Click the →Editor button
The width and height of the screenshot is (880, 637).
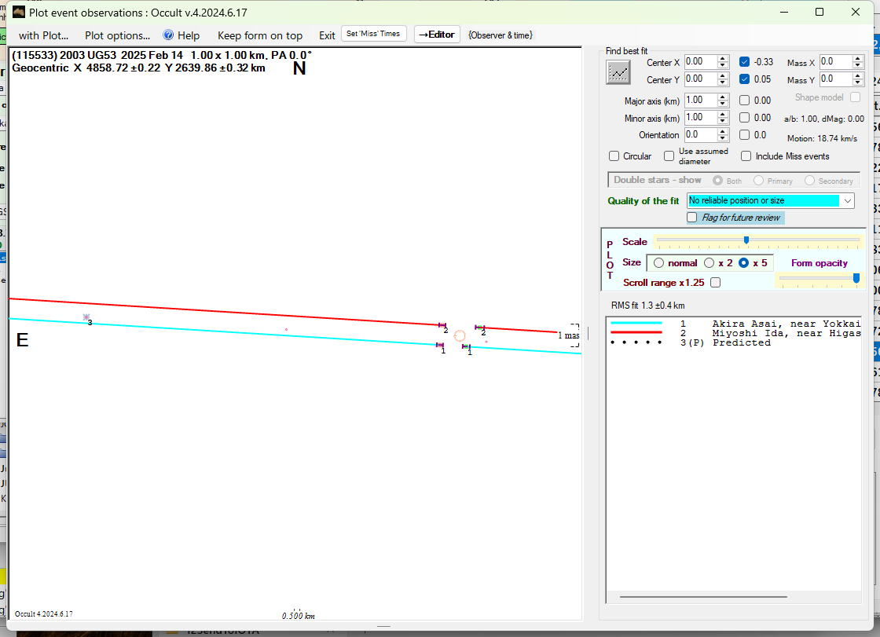coord(436,35)
